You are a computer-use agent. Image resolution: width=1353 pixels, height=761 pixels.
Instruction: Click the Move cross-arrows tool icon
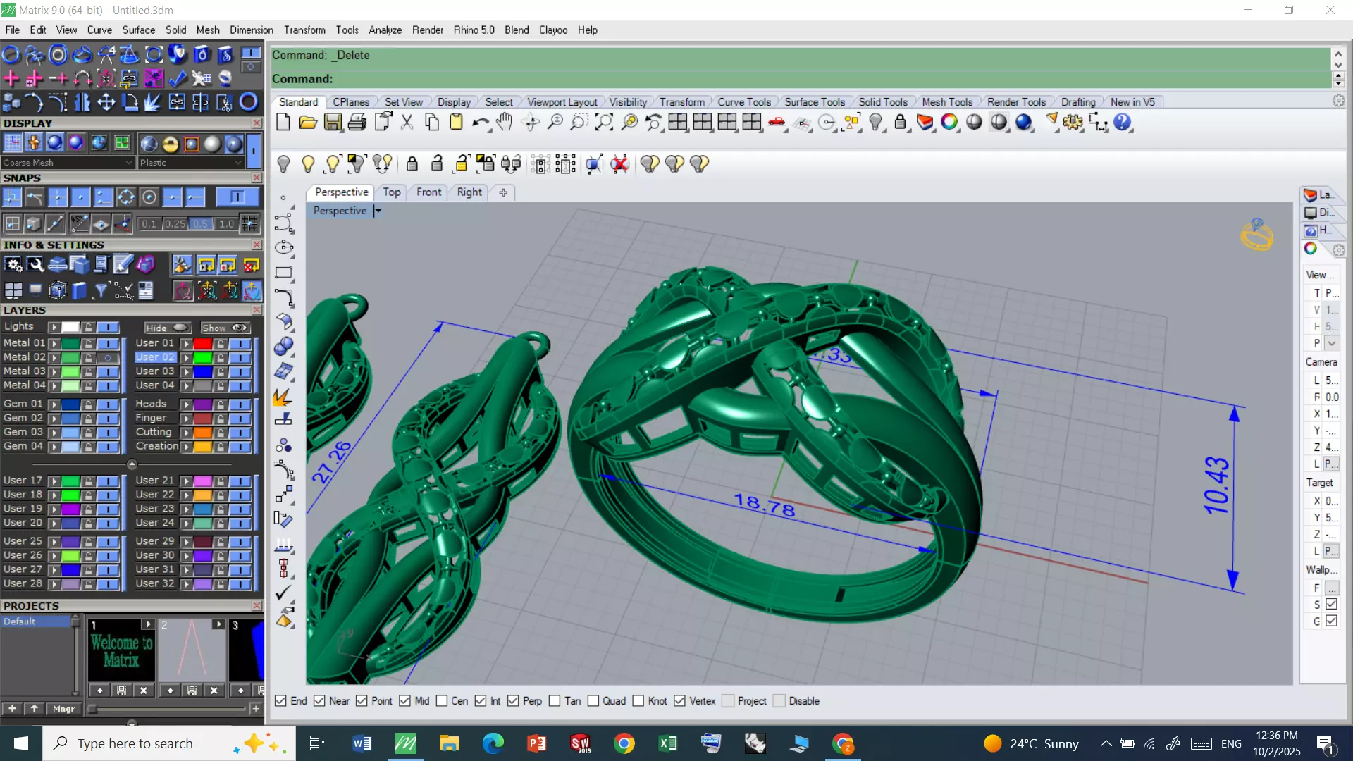pos(106,103)
